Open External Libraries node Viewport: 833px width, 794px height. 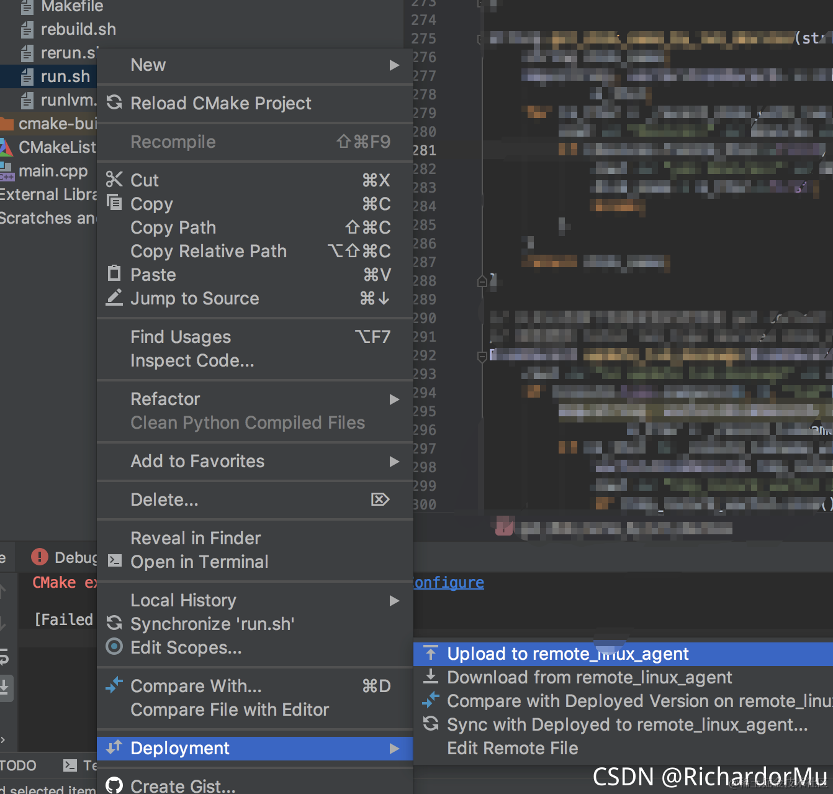pos(48,194)
